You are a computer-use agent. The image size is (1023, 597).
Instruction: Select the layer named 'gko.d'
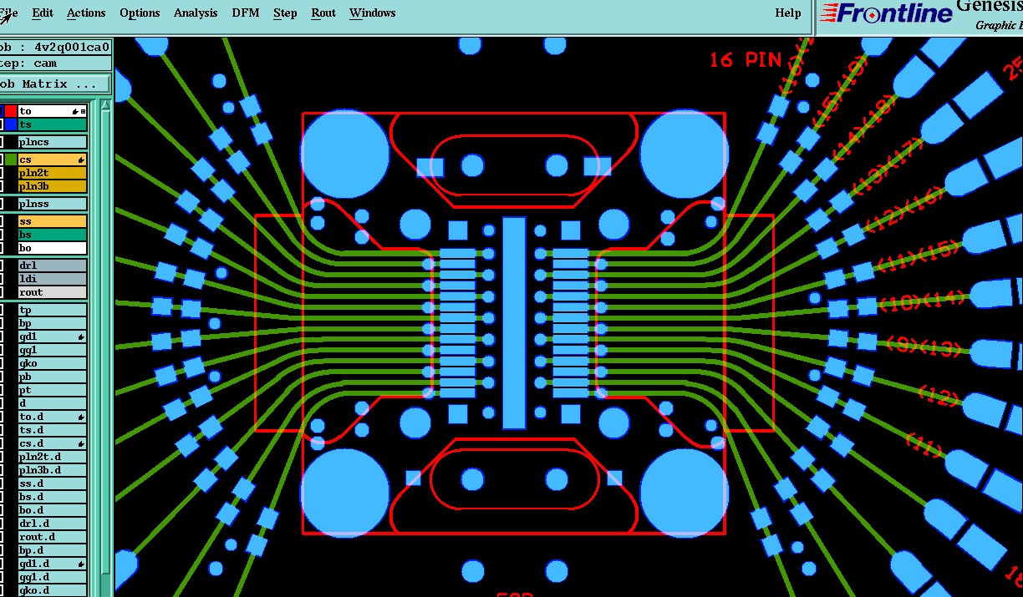coord(52,590)
